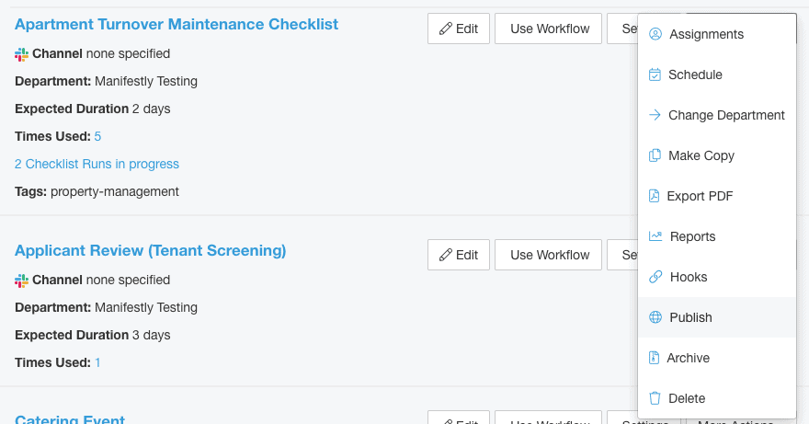This screenshot has height=424, width=809.
Task: Click the Hooks link icon
Action: coord(655,277)
